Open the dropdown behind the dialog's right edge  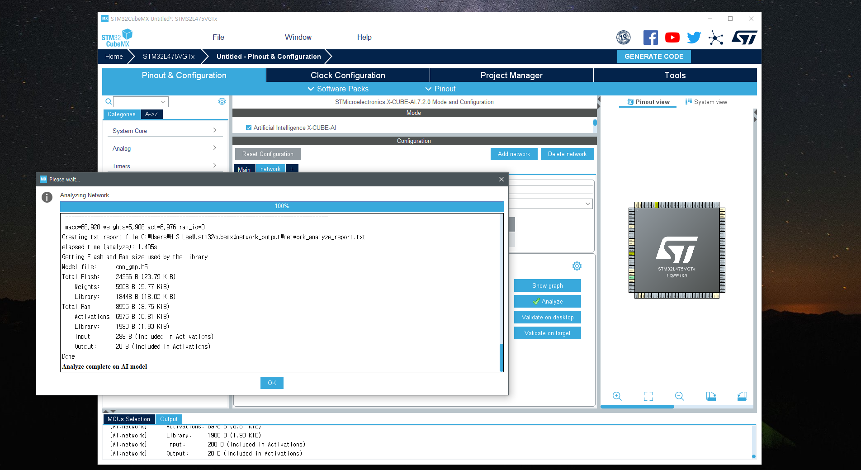(x=587, y=204)
